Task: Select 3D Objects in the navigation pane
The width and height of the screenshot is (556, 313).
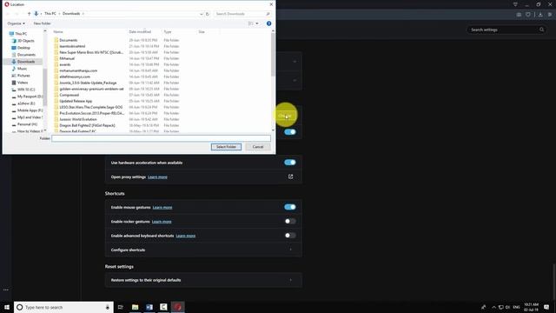Action: [25, 41]
